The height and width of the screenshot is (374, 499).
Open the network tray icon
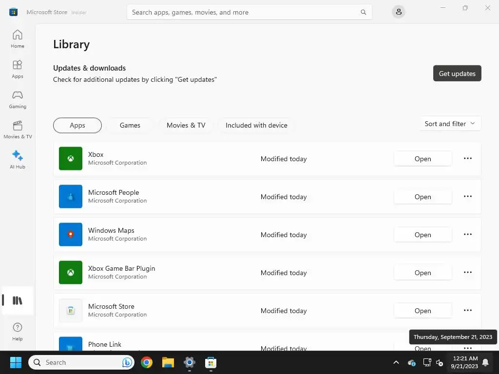tap(427, 362)
